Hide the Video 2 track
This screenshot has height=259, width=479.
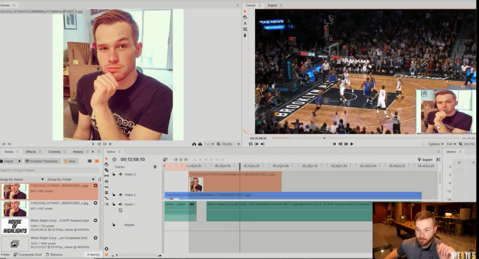120,195
